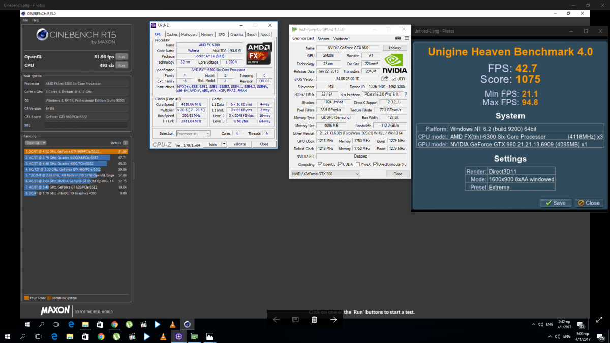Toggle the PhysX checkbox
610x343 pixels.
coord(358,164)
